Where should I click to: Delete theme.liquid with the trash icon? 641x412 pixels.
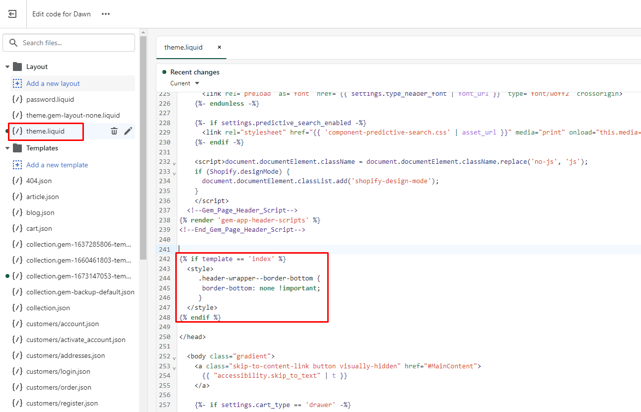114,131
